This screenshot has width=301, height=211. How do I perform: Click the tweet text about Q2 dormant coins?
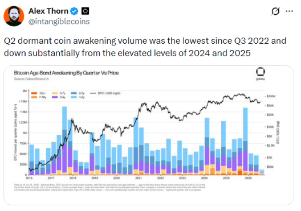pos(145,47)
